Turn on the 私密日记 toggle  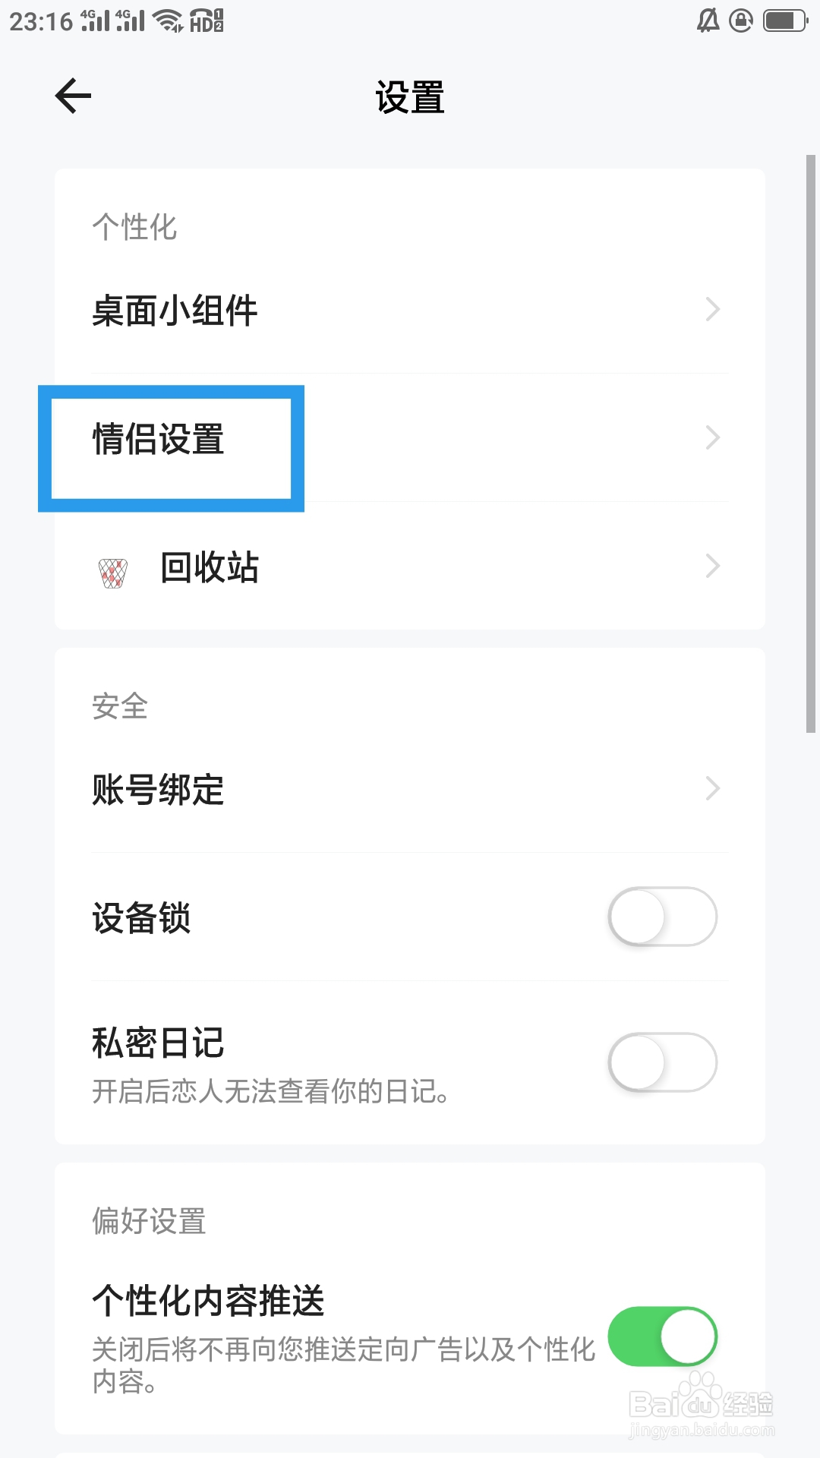662,1062
